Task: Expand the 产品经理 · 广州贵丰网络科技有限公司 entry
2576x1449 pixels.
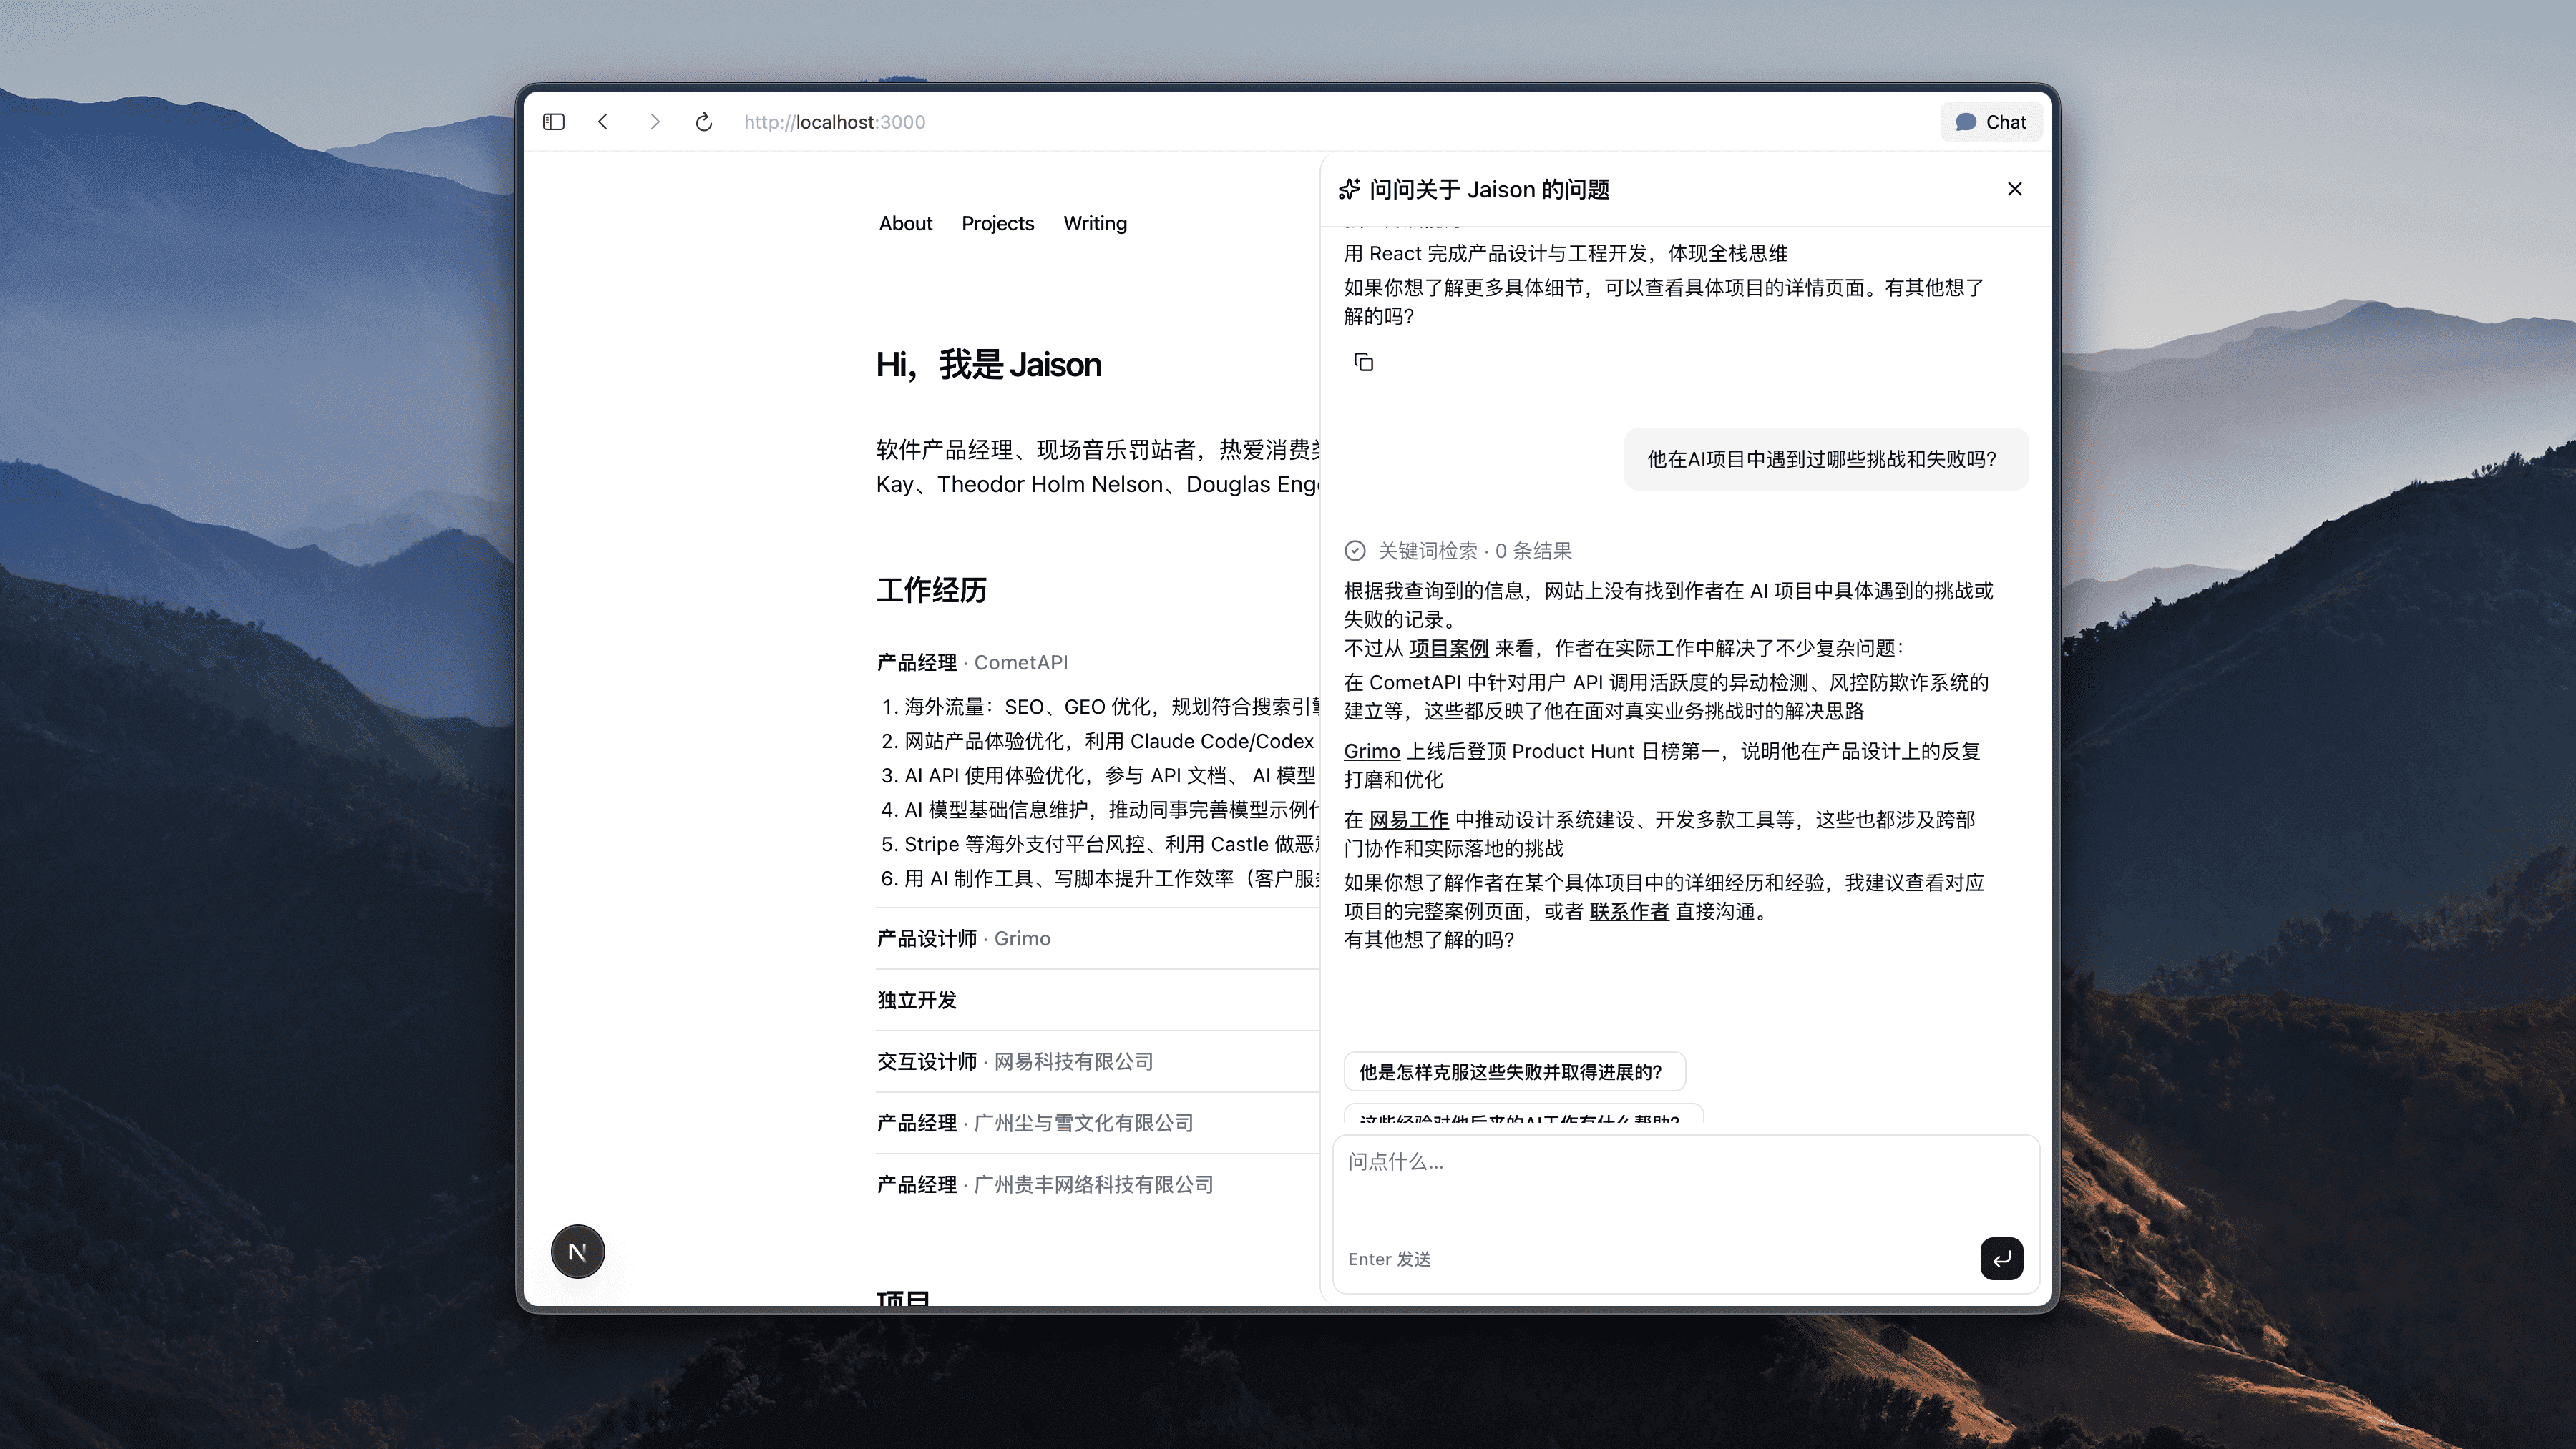Action: tap(1097, 1184)
